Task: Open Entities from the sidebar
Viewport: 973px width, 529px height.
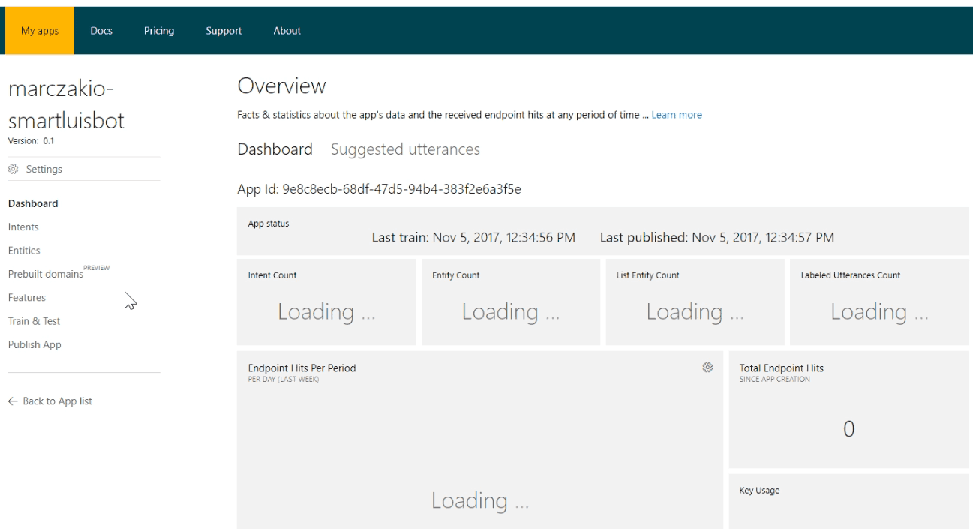Action: (24, 251)
